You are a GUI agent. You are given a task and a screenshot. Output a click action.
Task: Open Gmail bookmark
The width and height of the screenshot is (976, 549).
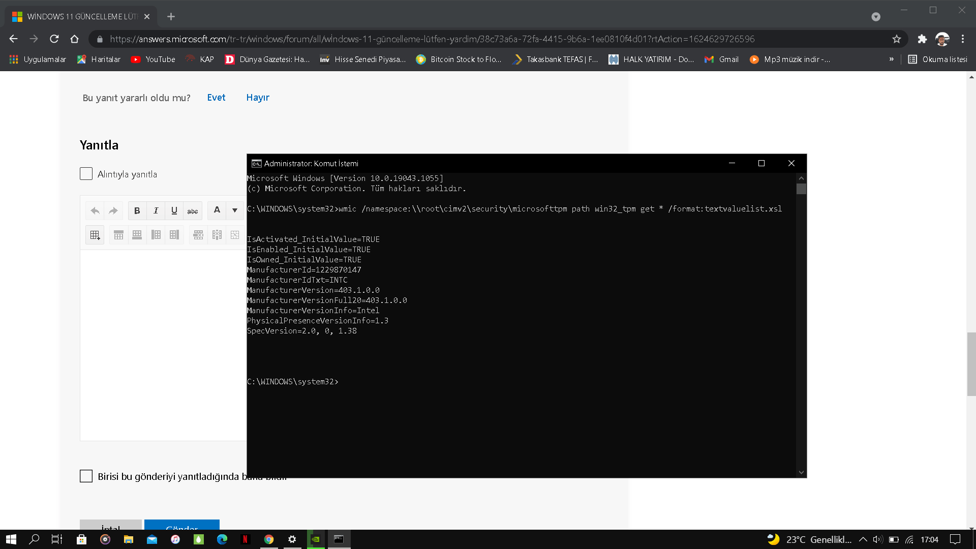pyautogui.click(x=721, y=59)
